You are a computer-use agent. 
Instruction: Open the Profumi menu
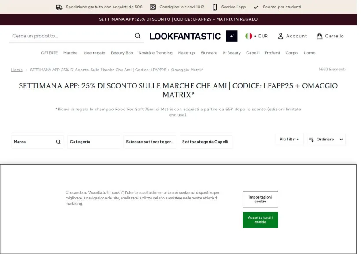(273, 53)
